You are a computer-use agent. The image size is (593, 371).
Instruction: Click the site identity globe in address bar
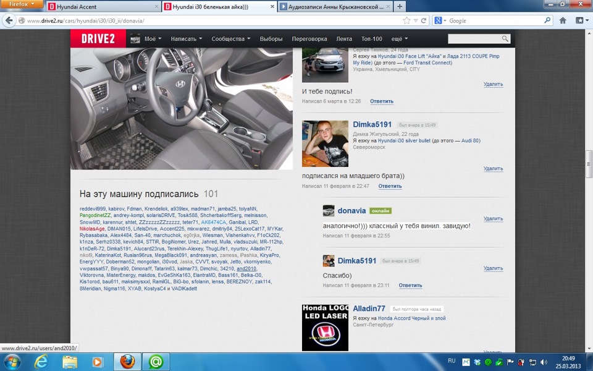tap(22, 21)
